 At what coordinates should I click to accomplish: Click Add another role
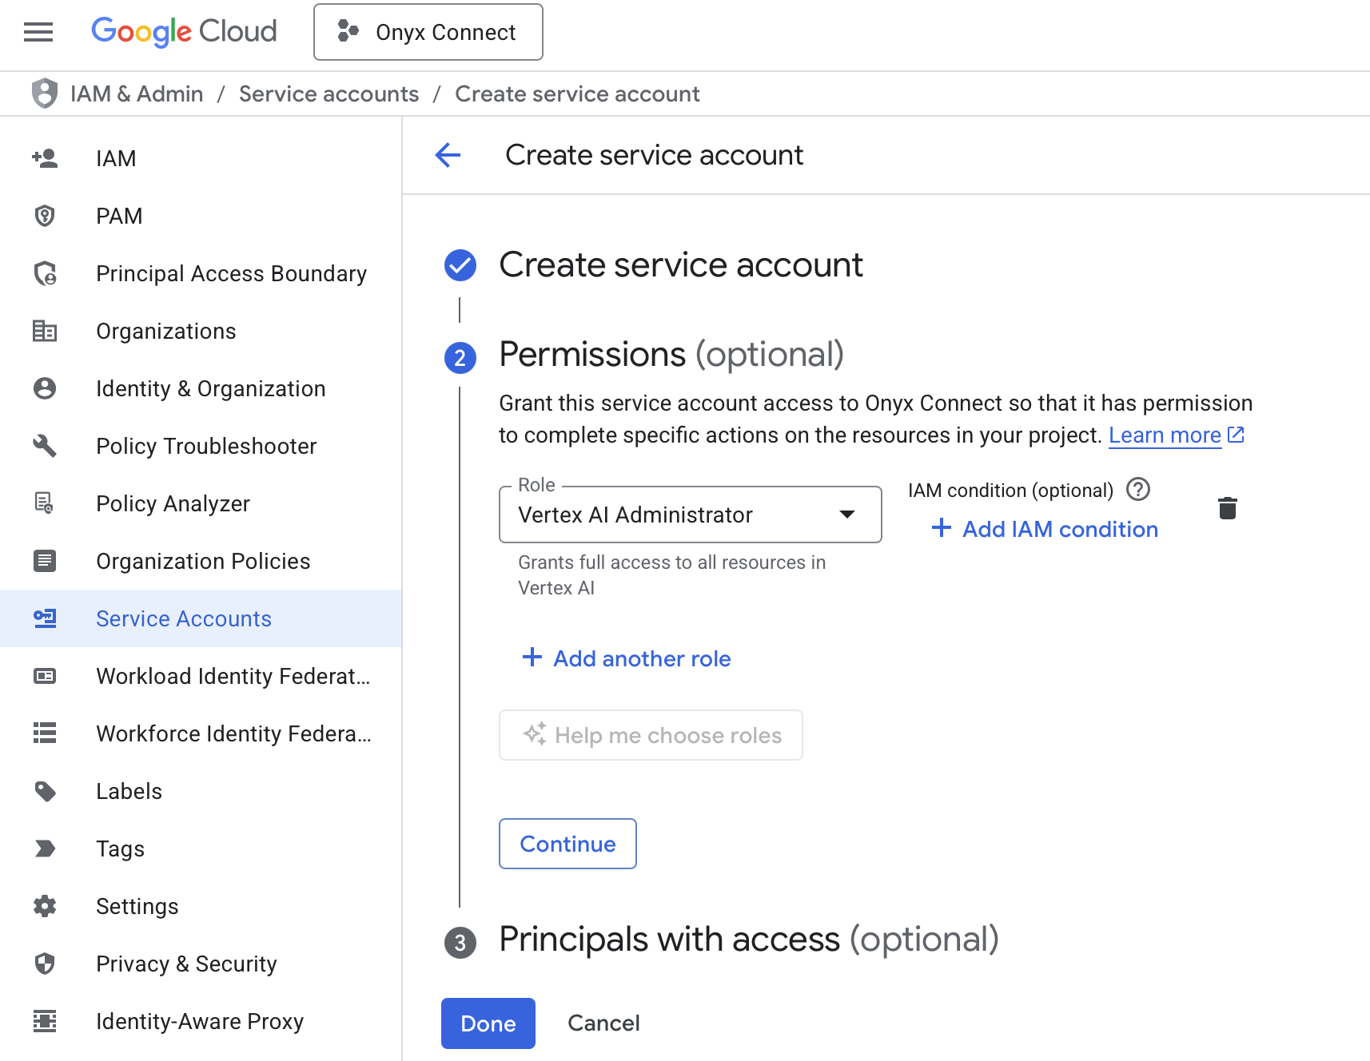tap(627, 658)
